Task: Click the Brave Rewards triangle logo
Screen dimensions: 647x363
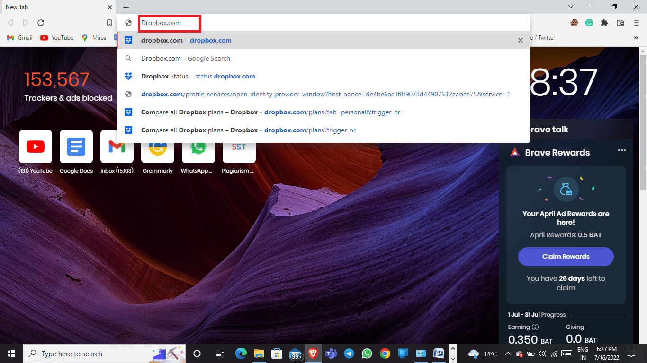Action: [x=515, y=152]
